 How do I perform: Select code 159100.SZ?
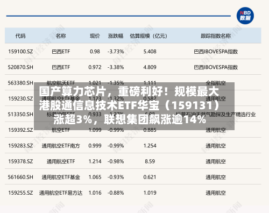(x=20, y=52)
